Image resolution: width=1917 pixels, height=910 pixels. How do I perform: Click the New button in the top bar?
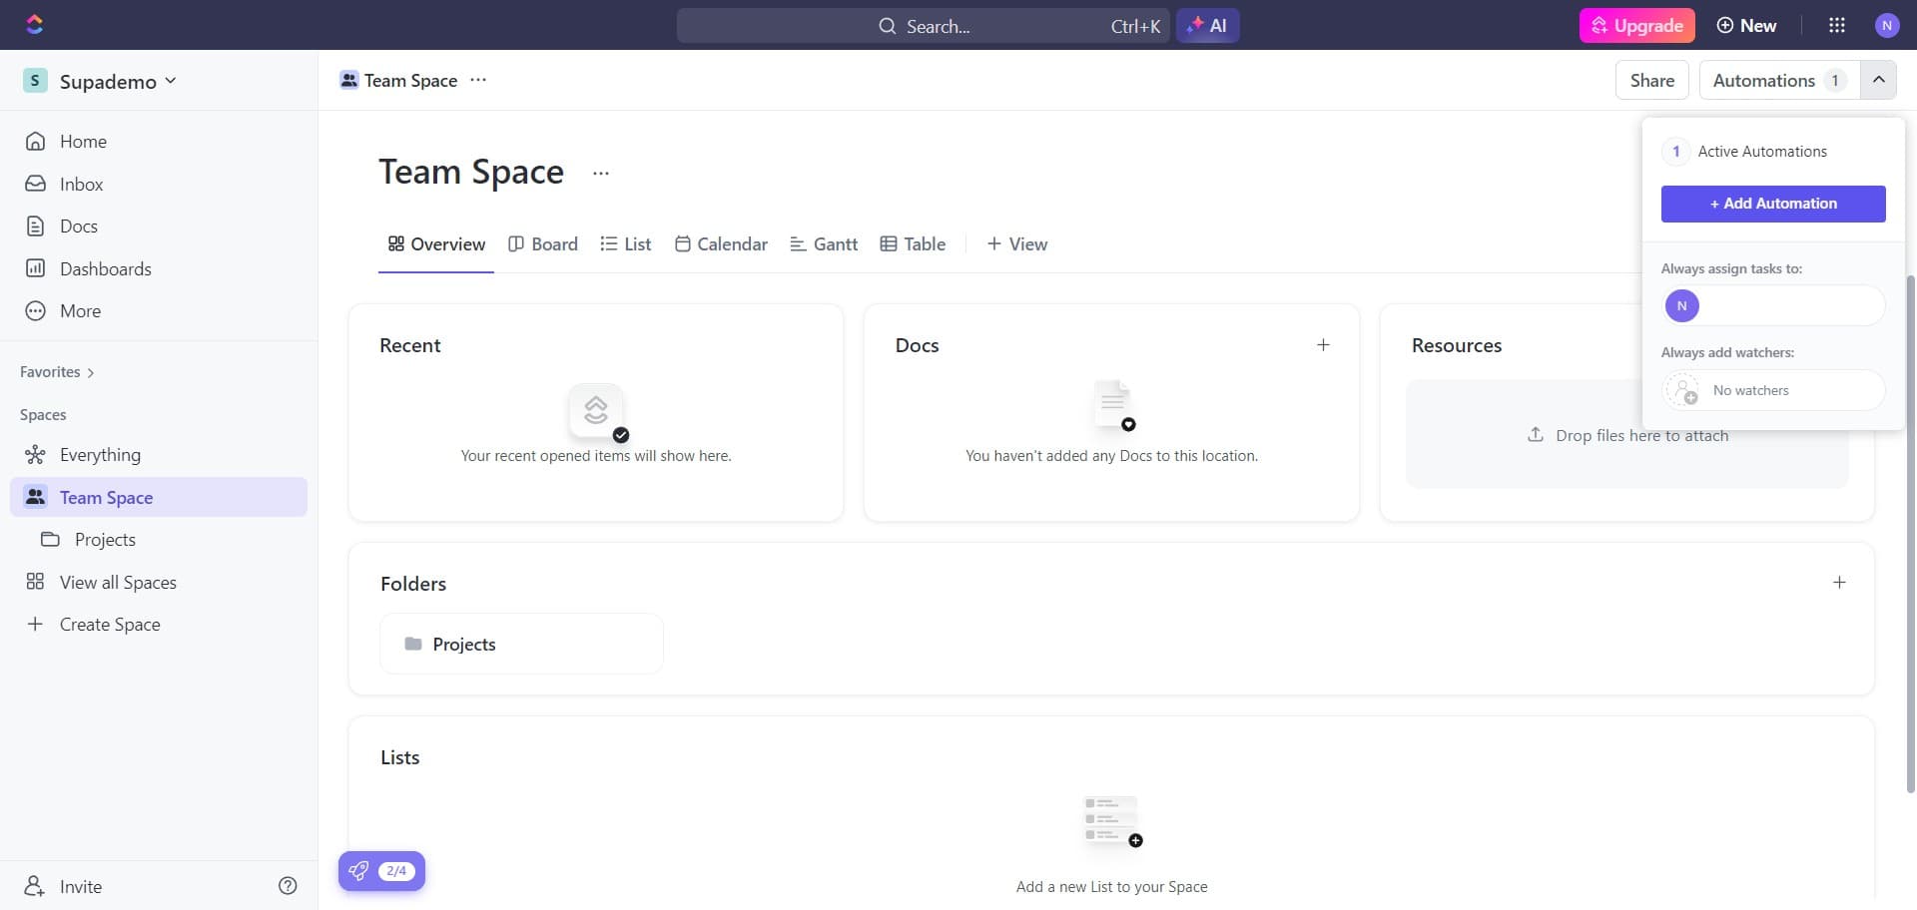[1746, 25]
